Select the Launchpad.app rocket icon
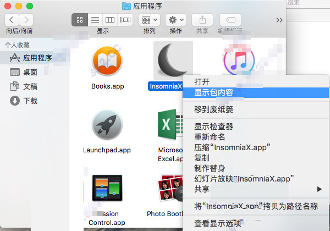 pyautogui.click(x=107, y=124)
